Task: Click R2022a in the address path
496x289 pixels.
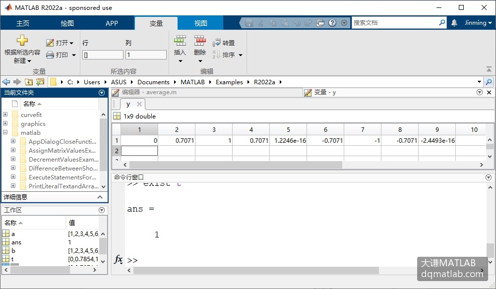Action: coord(264,82)
